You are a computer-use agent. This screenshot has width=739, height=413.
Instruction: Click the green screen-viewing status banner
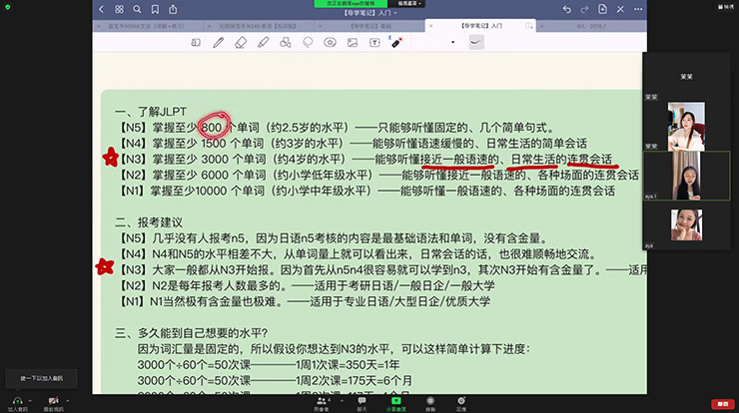[x=351, y=3]
